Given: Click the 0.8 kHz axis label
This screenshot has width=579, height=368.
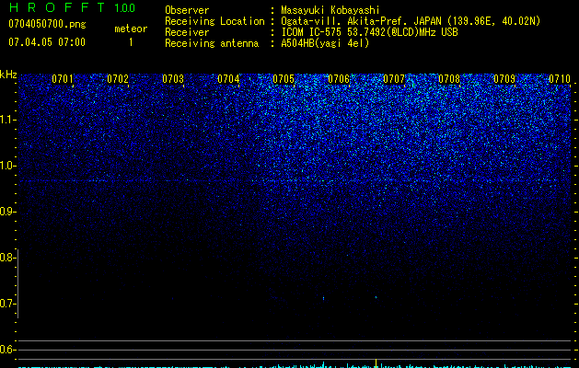Looking at the screenshot, I should [6, 258].
